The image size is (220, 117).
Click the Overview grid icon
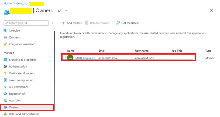point(5,30)
